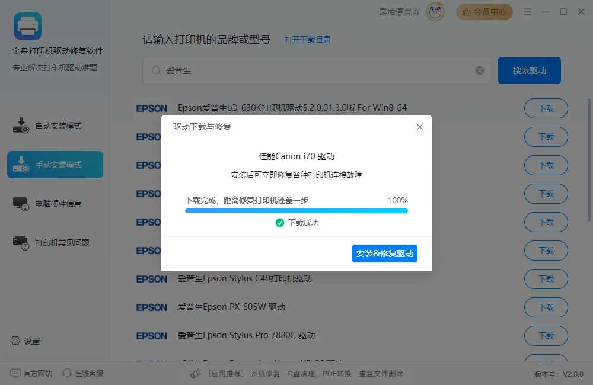The image size is (593, 385).
Task: Open 官方网站 link in footer
Action: pyautogui.click(x=31, y=374)
